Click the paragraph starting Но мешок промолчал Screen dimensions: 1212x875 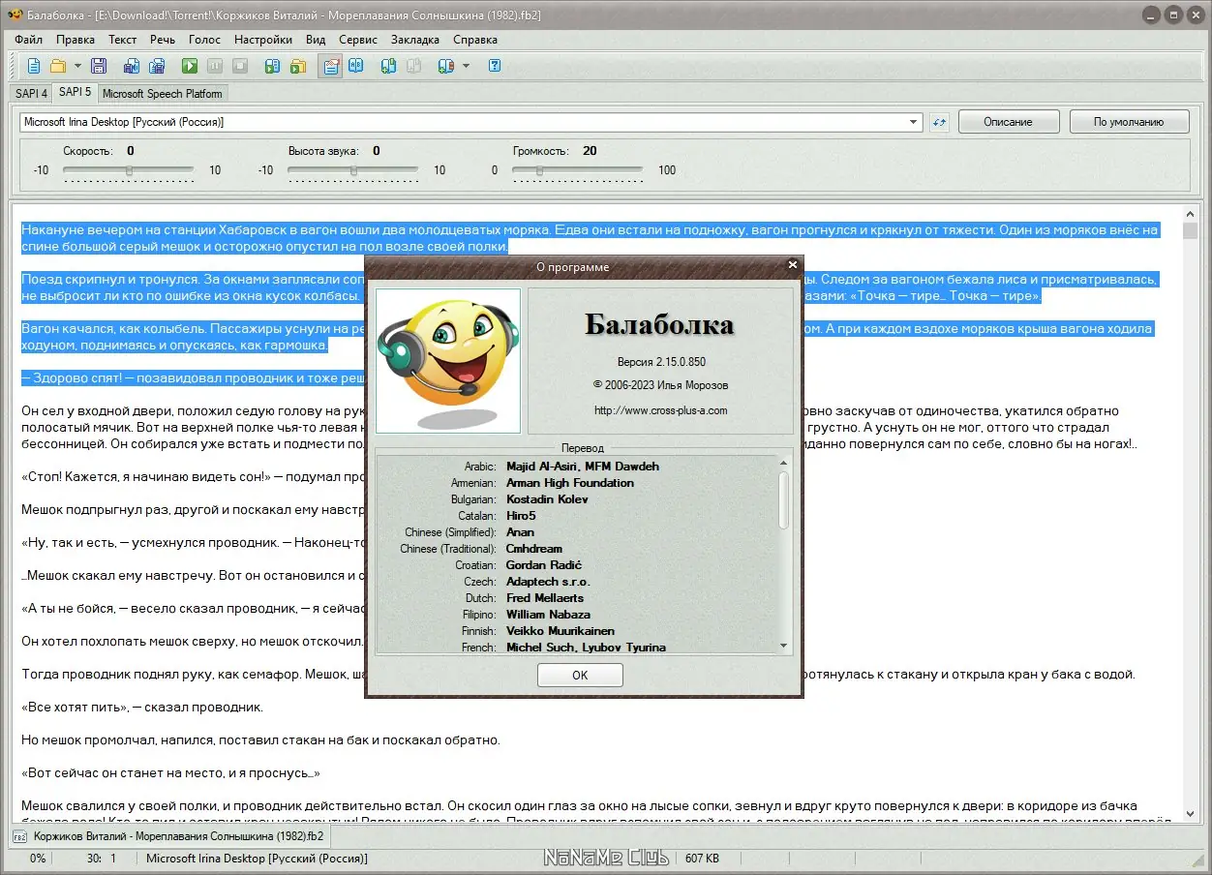pos(260,740)
